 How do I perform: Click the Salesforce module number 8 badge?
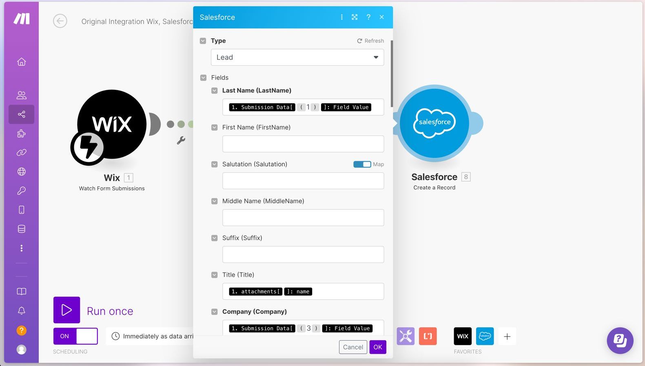[466, 177]
